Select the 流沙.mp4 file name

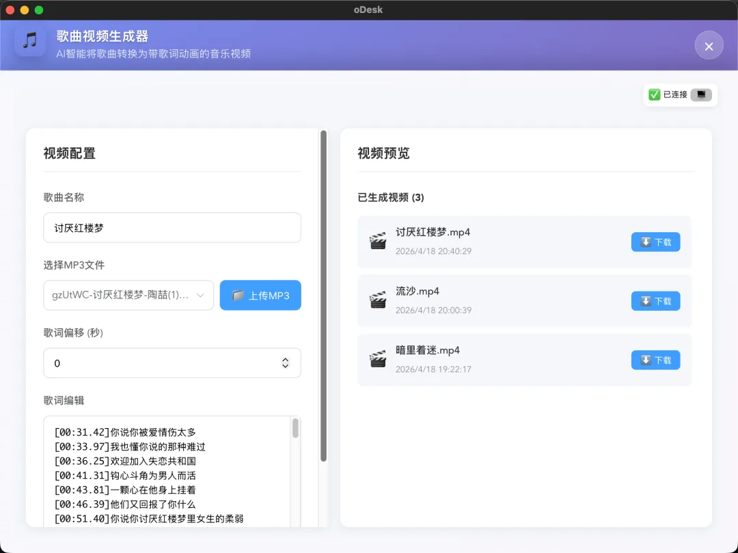418,292
